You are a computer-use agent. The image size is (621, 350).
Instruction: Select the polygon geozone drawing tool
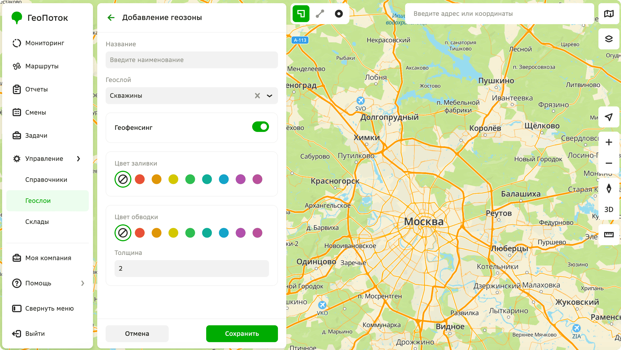point(301,14)
